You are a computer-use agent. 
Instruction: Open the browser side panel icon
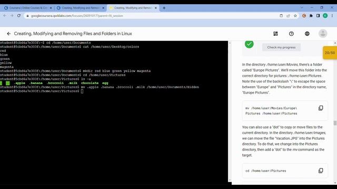[318, 16]
